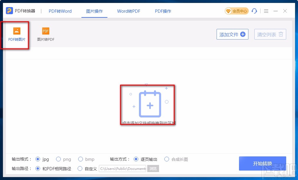
Task: Go to the 图片操作 tab
Action: [94, 11]
